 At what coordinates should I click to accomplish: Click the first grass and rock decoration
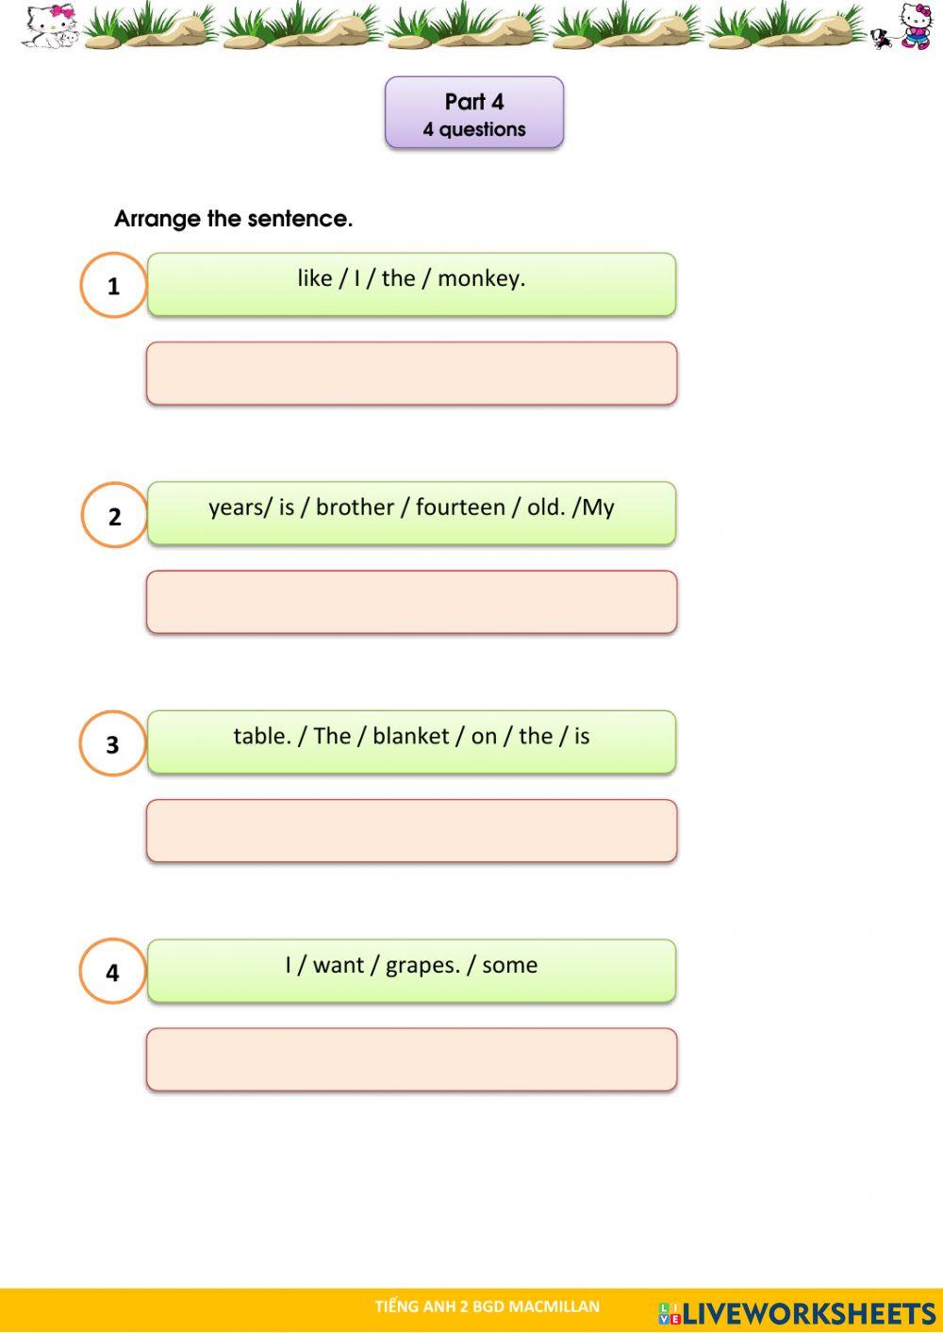tap(149, 25)
